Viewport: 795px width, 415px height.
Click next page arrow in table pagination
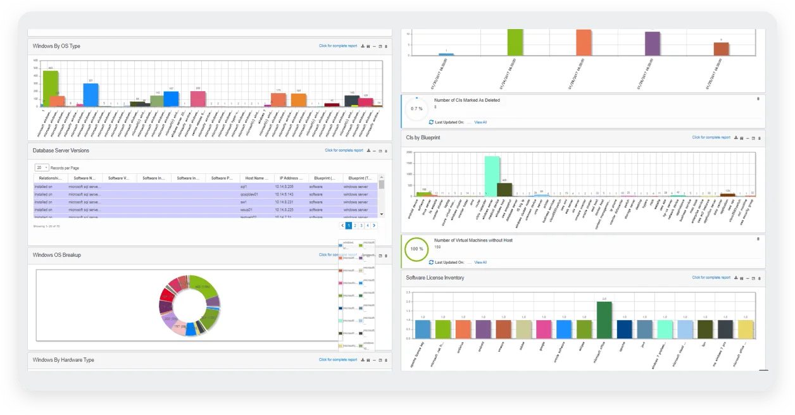click(x=373, y=225)
